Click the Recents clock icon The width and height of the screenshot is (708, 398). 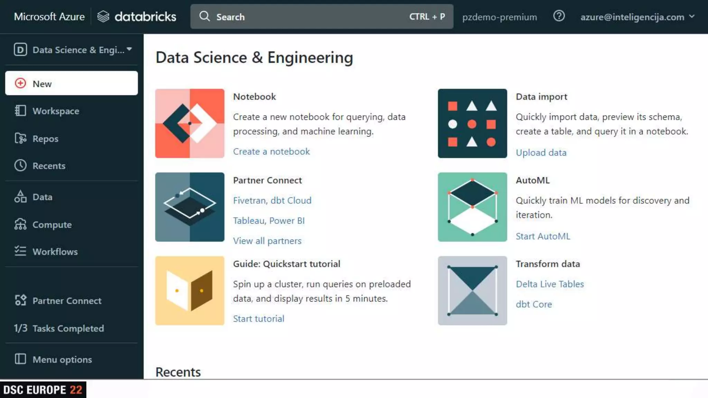point(20,165)
